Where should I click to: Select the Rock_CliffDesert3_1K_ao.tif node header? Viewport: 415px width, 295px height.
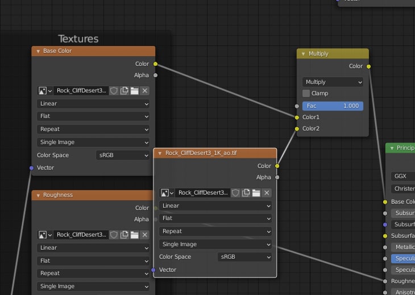pos(215,153)
